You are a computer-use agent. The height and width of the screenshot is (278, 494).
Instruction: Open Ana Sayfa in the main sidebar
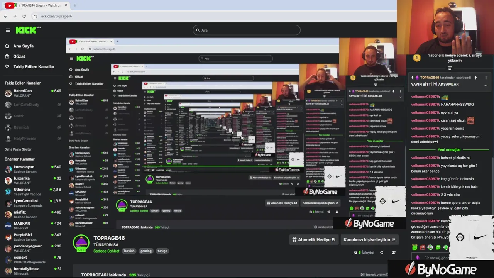(24, 46)
